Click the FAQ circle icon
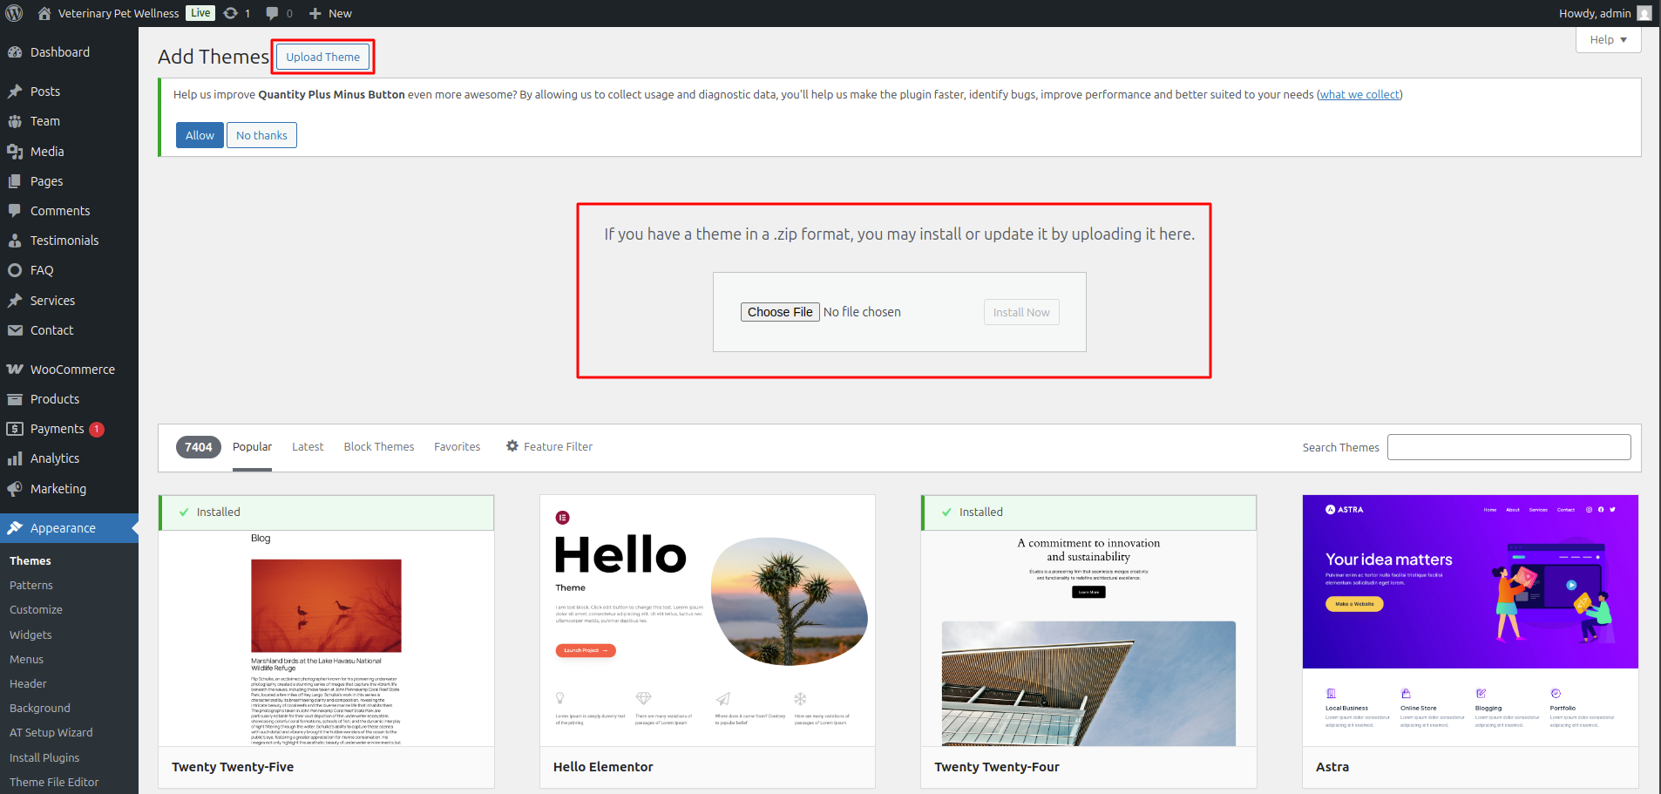This screenshot has width=1661, height=794. [15, 270]
